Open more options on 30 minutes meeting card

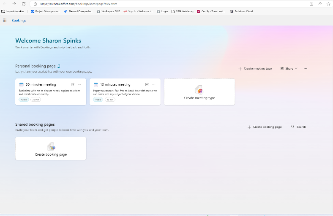tap(79, 84)
